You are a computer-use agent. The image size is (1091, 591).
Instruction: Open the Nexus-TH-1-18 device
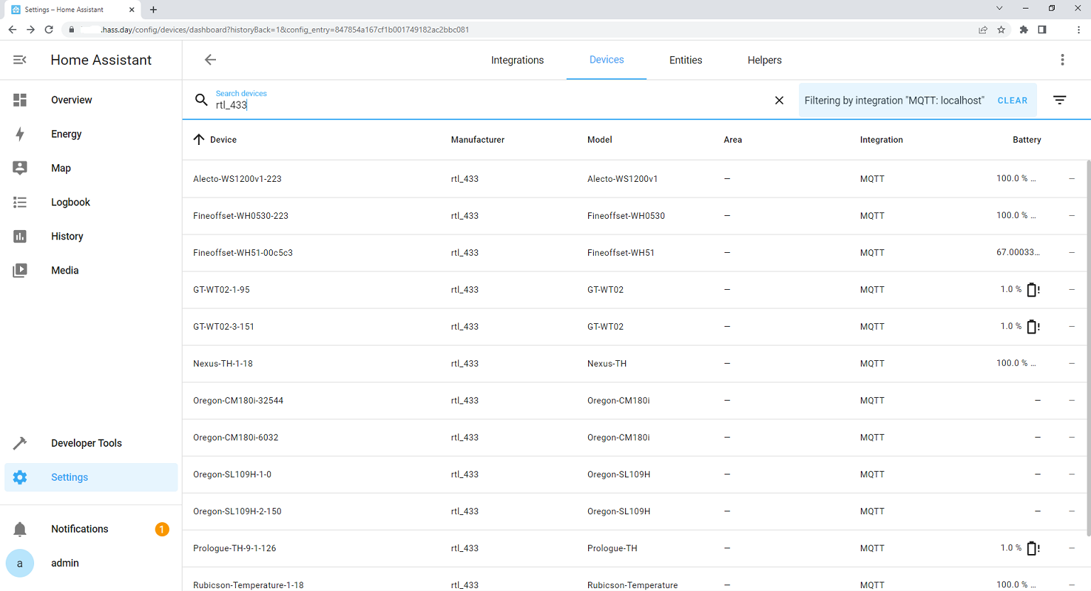[223, 364]
